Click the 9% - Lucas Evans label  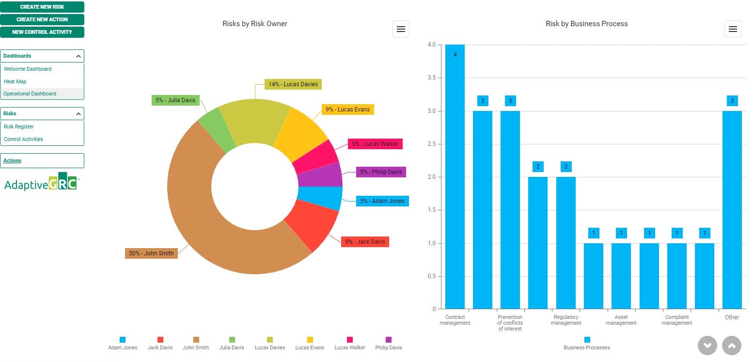[347, 110]
